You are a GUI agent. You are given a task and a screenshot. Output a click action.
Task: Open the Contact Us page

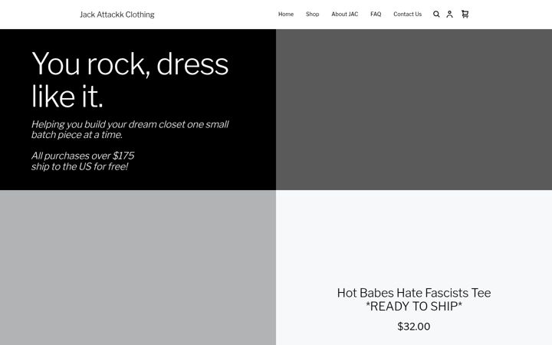[x=407, y=14]
